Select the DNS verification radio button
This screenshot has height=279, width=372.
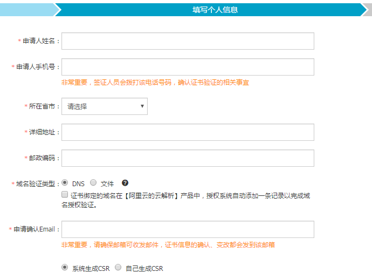[x=65, y=182]
